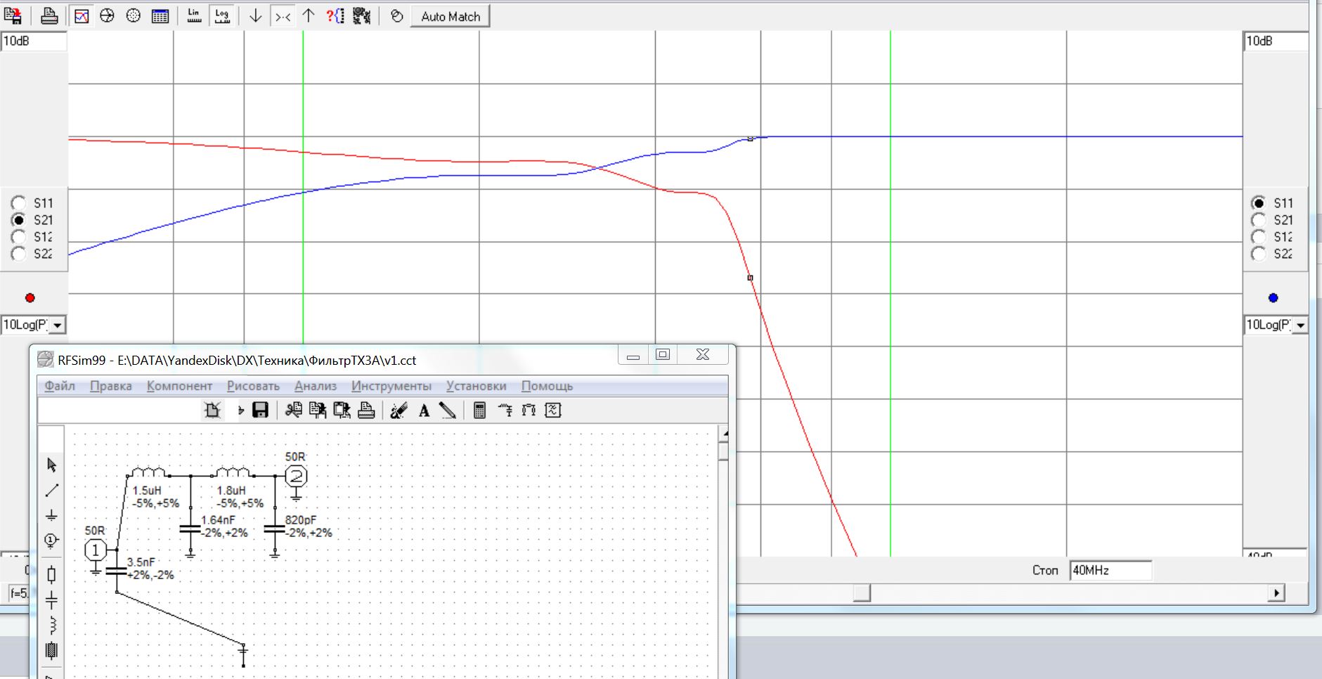The width and height of the screenshot is (1322, 679).
Task: Switch to rectangular graph display
Action: pos(82,16)
